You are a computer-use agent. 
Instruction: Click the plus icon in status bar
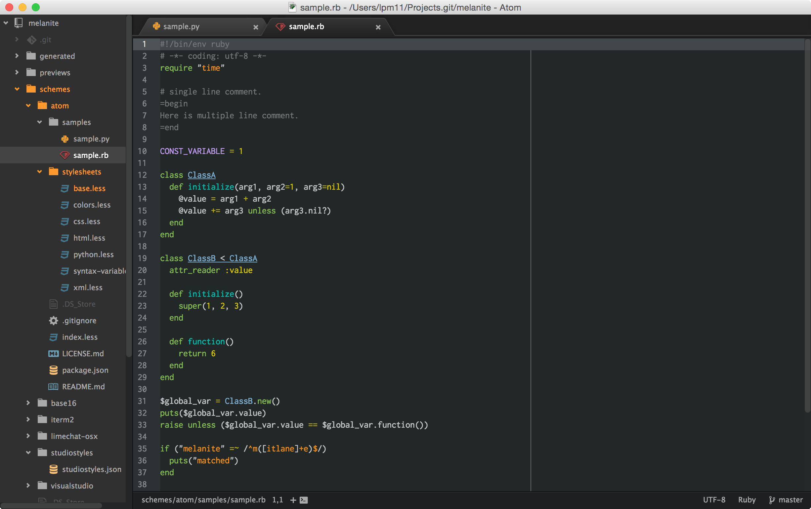coord(293,500)
